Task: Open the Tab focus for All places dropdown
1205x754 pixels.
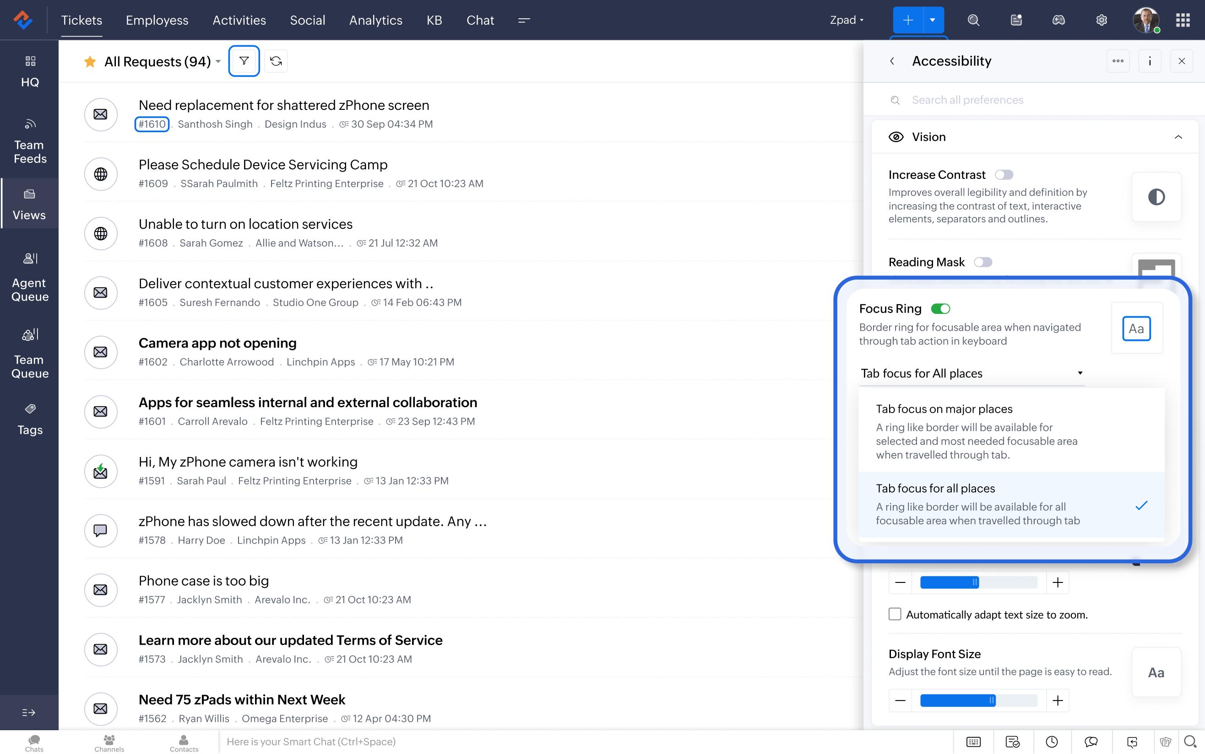Action: click(971, 373)
